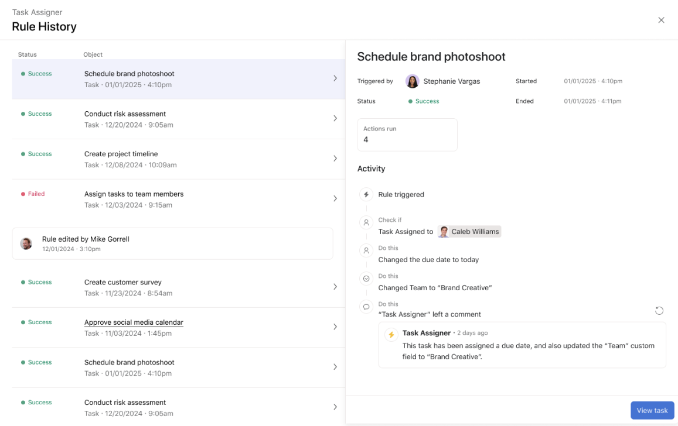Screen dimensions: 678x426
Task: Click the Task Assigner lightning avatar in comment
Action: point(391,335)
